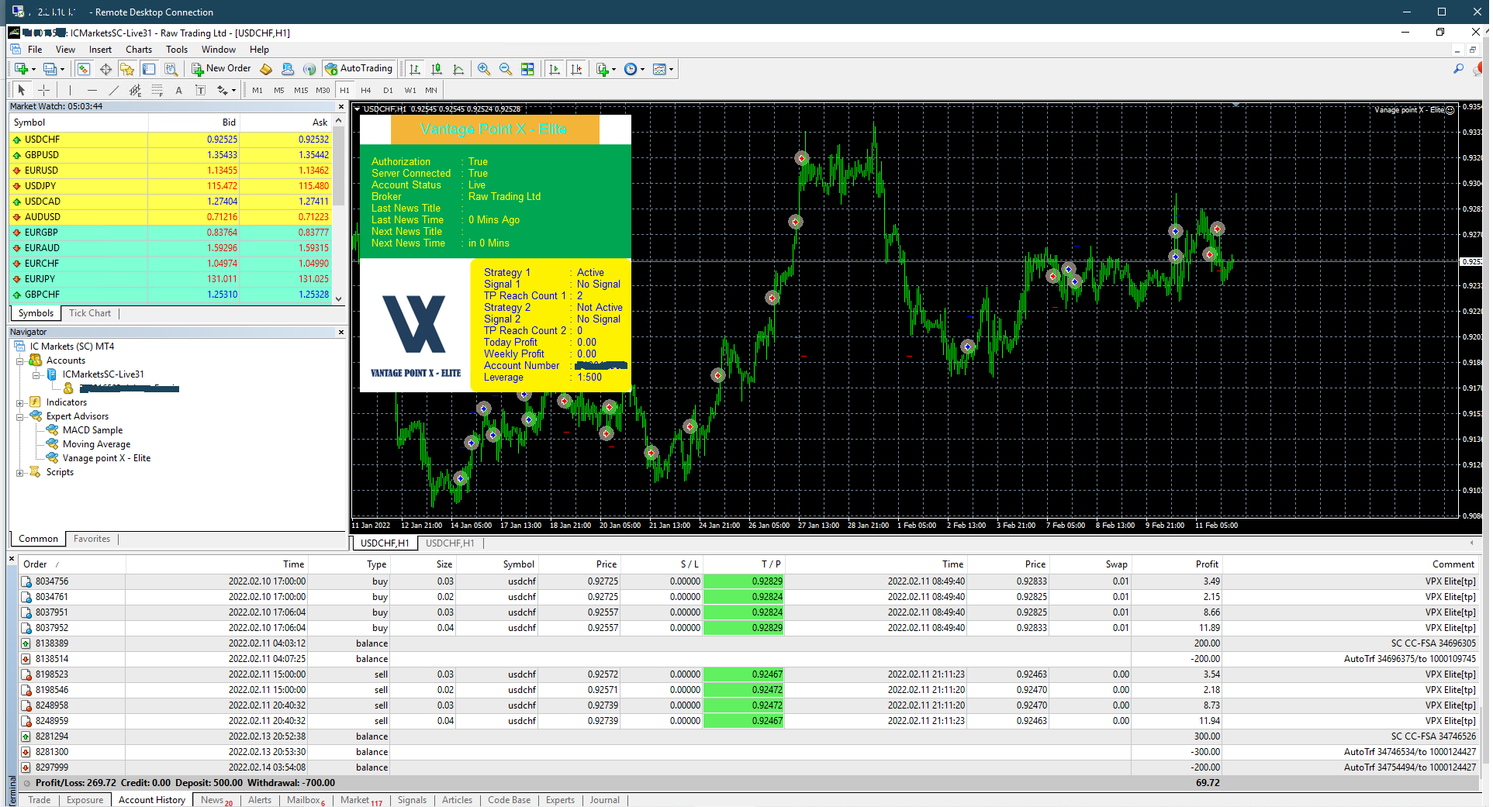Toggle the Navigator folder-star icon

click(x=127, y=69)
